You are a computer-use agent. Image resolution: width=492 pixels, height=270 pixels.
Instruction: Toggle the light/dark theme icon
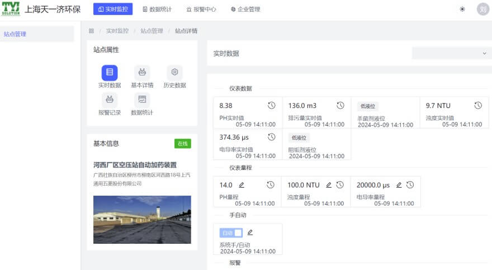point(462,10)
